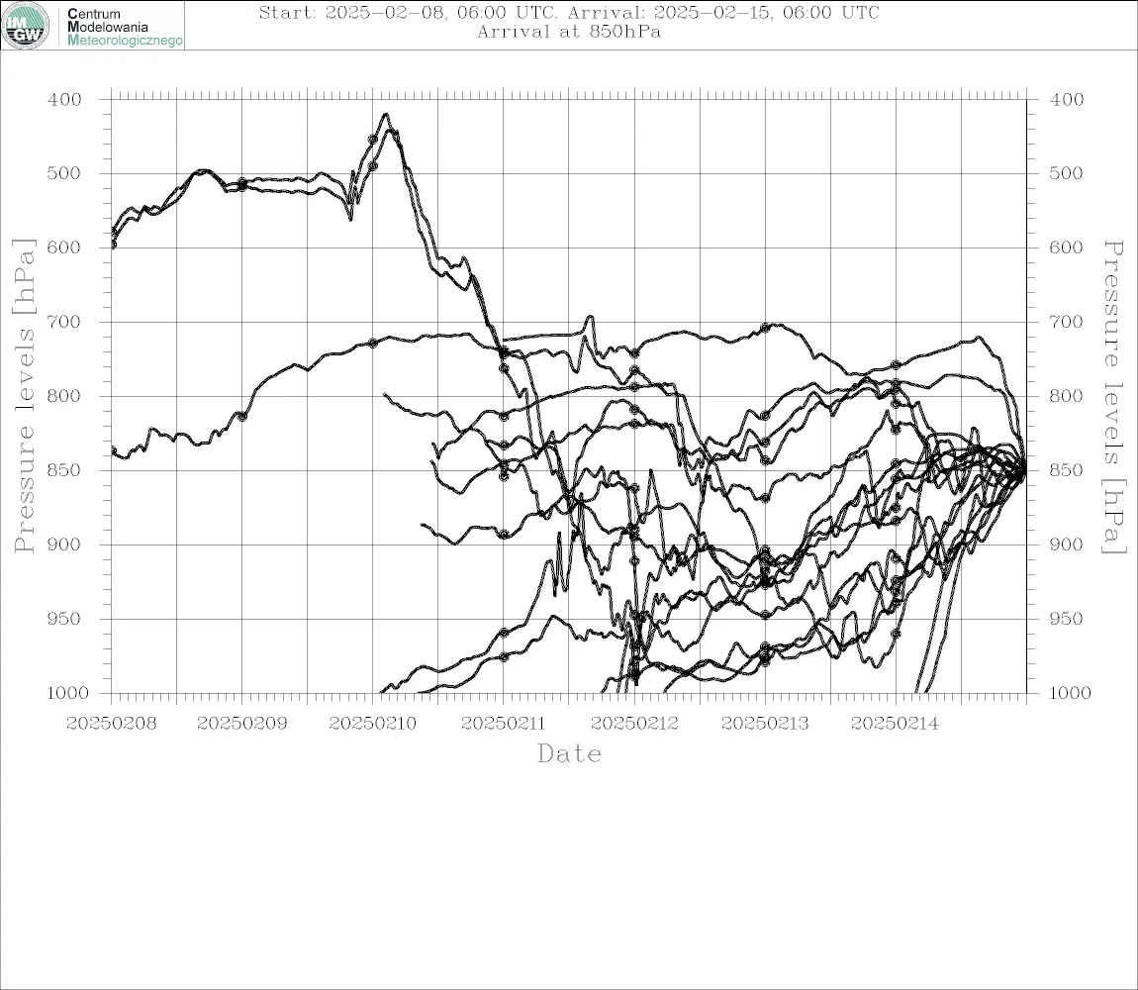
Task: Click the 20250210 date axis label
Action: pyautogui.click(x=372, y=724)
